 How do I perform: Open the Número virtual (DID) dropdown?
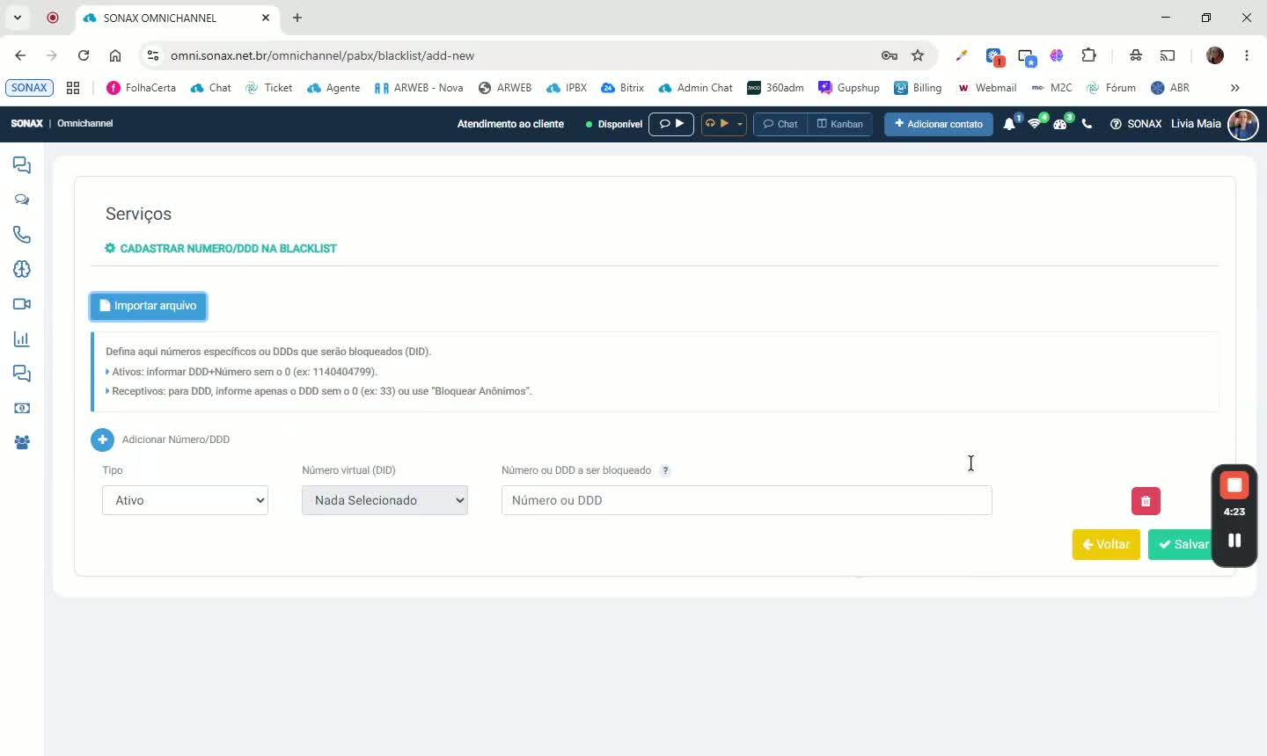tap(384, 500)
